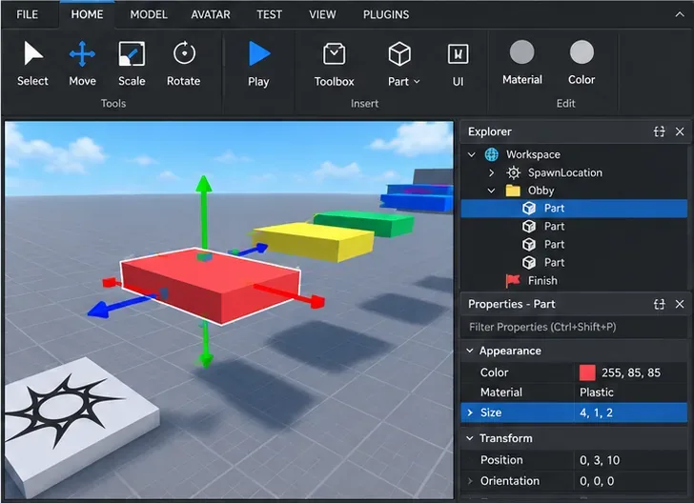This screenshot has height=503, width=694.
Task: Click the Position property label
Action: point(501,460)
